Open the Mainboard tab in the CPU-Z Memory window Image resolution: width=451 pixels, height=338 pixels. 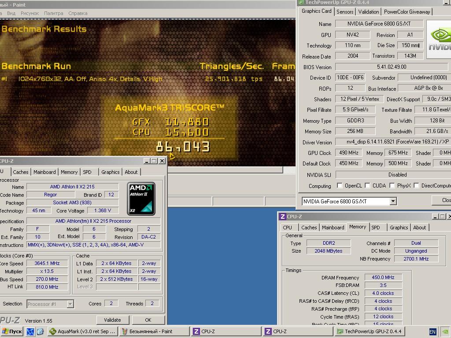point(333,228)
